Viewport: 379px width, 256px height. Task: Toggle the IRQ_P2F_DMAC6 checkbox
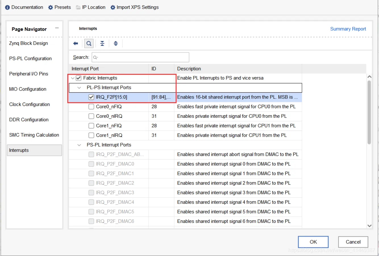91,221
